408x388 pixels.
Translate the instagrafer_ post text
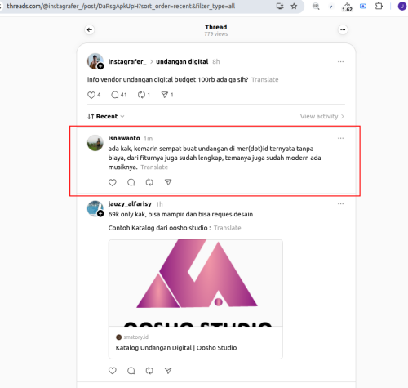point(265,80)
